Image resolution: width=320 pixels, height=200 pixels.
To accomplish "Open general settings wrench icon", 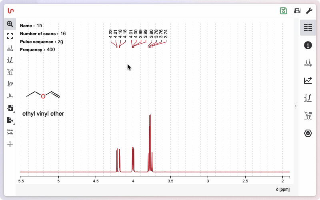I will click(309, 11).
